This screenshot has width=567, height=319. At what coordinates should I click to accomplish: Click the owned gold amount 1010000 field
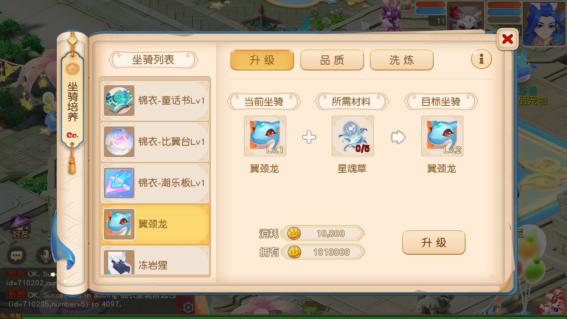coord(323,252)
